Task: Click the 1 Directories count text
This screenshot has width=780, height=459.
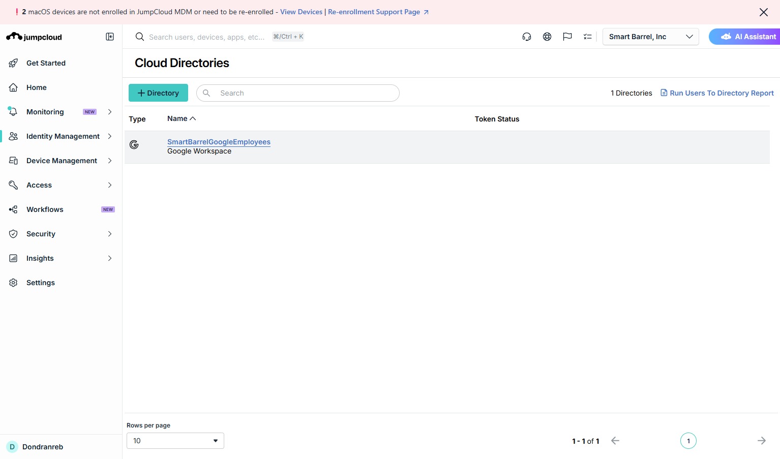Action: point(632,93)
